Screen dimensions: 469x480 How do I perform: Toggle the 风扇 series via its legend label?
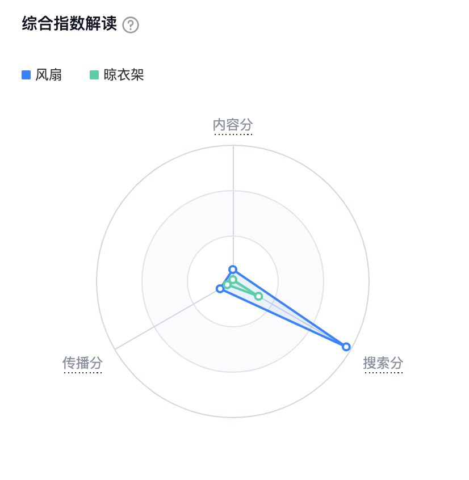[x=48, y=75]
